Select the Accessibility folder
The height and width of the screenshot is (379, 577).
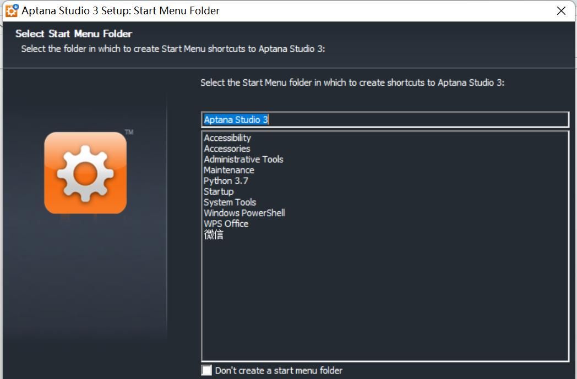click(227, 138)
